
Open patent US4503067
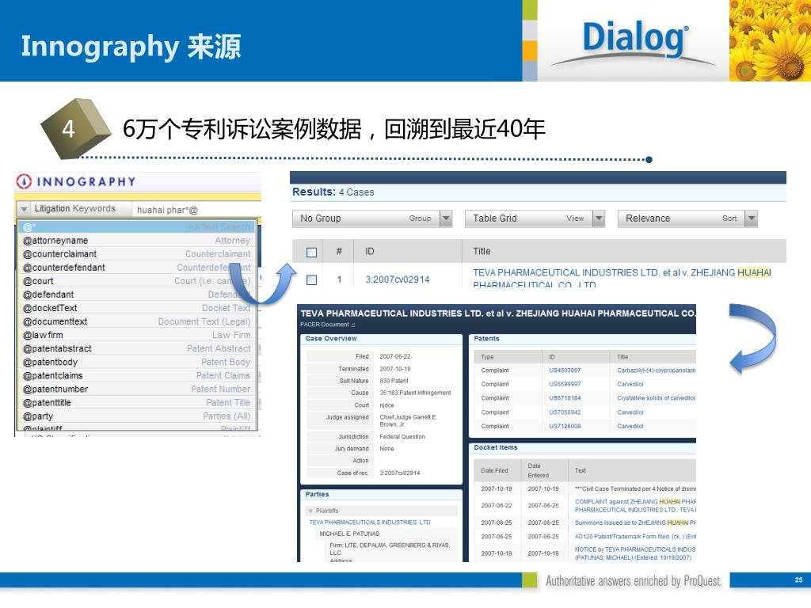tap(564, 370)
